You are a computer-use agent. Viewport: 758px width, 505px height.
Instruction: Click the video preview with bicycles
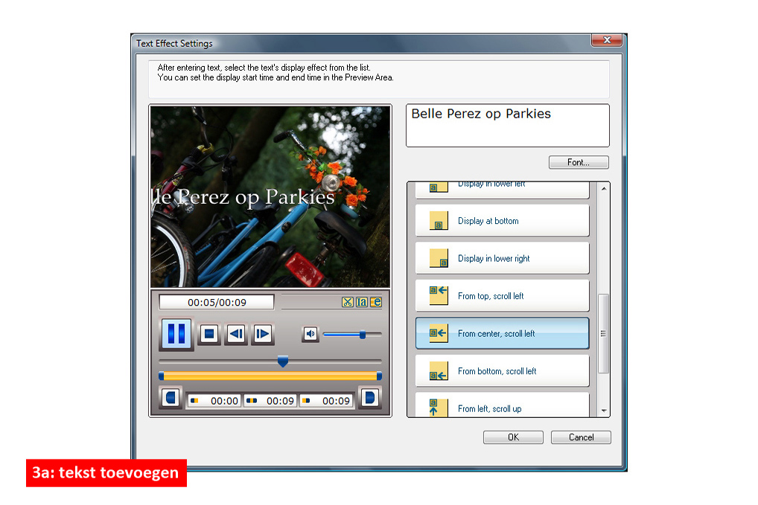pyautogui.click(x=270, y=197)
